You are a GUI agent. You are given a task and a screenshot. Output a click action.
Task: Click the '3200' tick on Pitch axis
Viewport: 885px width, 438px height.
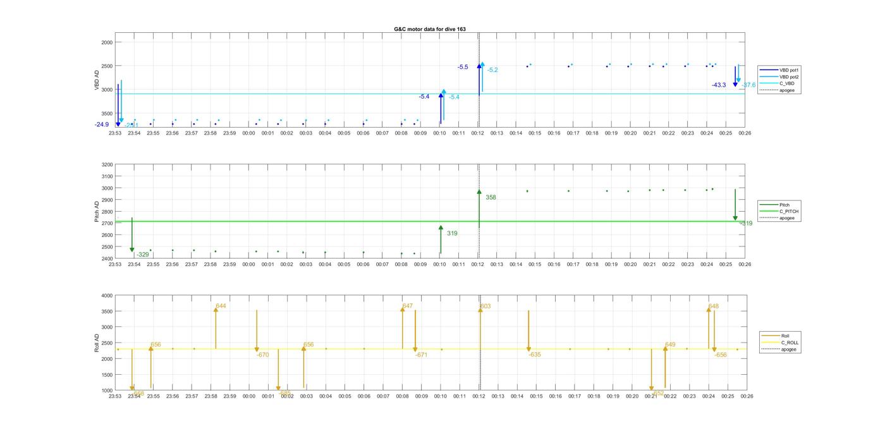pos(107,165)
